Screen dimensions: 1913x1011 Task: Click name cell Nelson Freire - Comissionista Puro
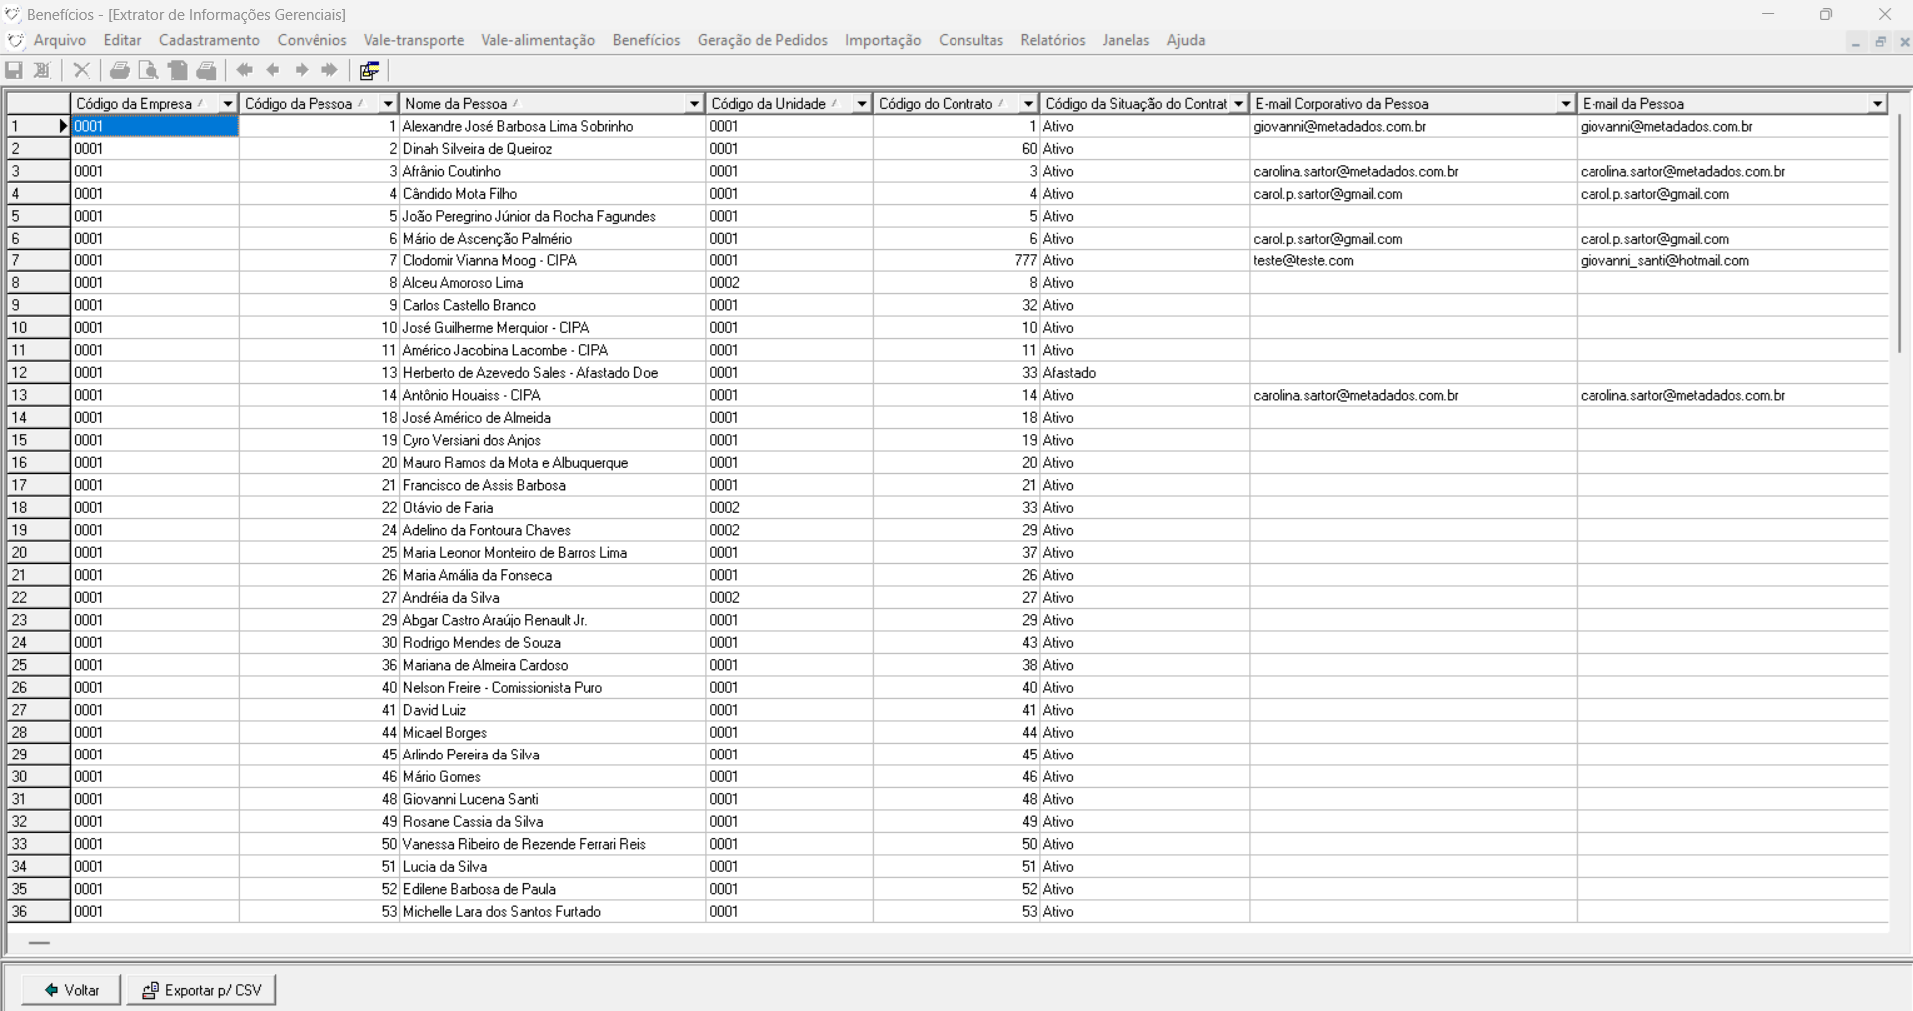click(x=552, y=688)
